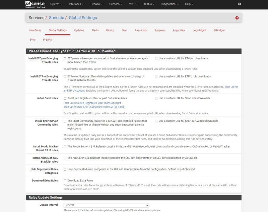Viewport: 268px width, 212px height.
Task: Switch to the Suppress tab
Action: (x=160, y=30)
